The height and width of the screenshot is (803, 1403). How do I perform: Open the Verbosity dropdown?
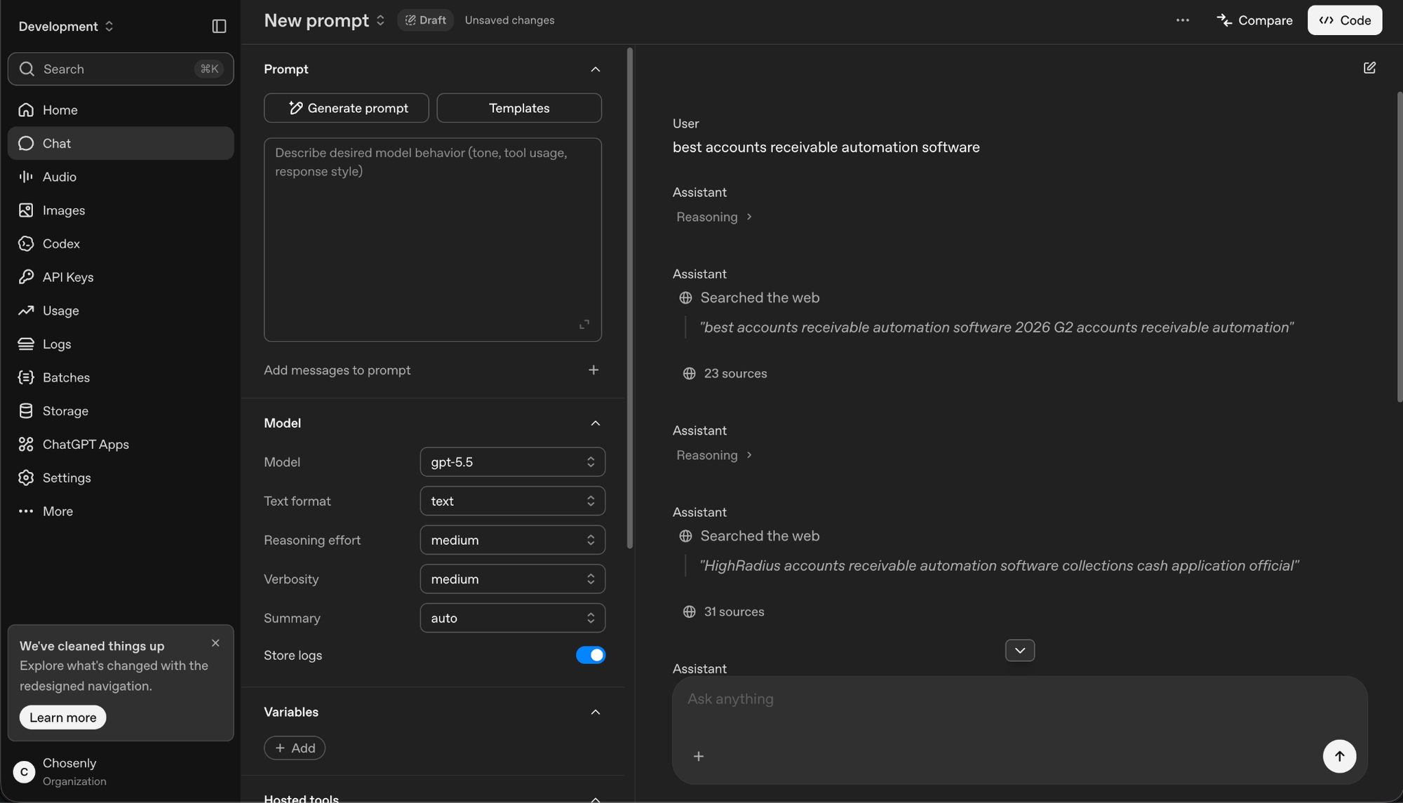pyautogui.click(x=512, y=579)
